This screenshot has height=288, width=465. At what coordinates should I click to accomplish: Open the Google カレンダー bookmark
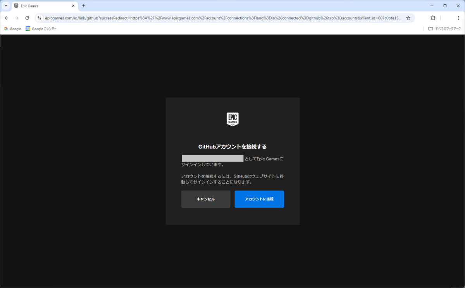(41, 29)
